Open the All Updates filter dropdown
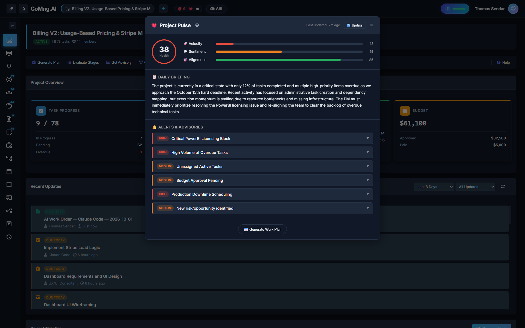 point(475,187)
